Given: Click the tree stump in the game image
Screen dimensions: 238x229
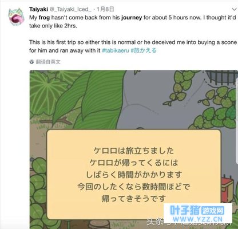Looking at the screenshot, I should pos(100,224).
